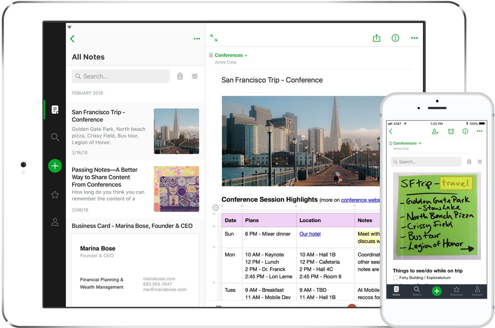This screenshot has width=495, height=328.
Task: Expand the note to full screen view
Action: pos(214,37)
